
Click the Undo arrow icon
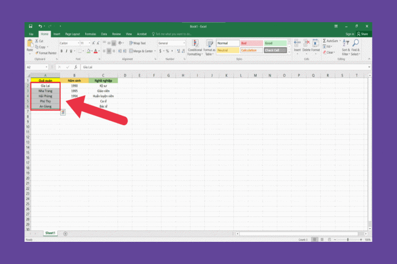pos(40,26)
